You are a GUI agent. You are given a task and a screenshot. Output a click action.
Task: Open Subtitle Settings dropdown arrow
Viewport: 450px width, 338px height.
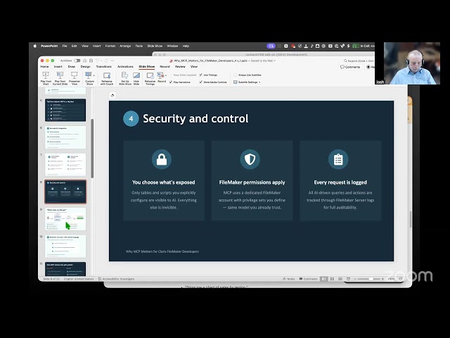[259, 82]
